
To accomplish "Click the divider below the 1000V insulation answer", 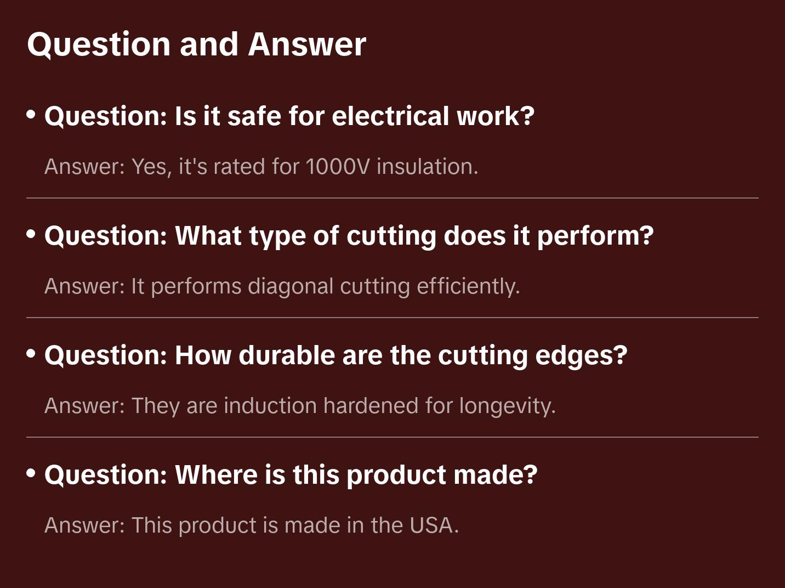I will 392,198.
